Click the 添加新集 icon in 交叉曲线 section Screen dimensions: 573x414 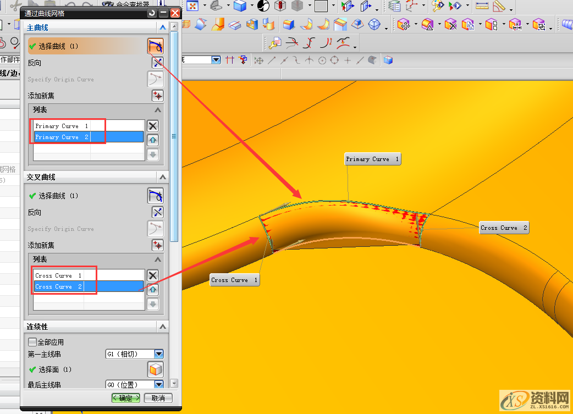(158, 245)
